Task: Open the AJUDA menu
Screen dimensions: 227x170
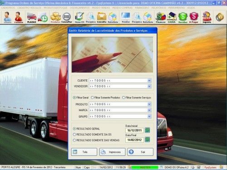Action: tap(191, 8)
